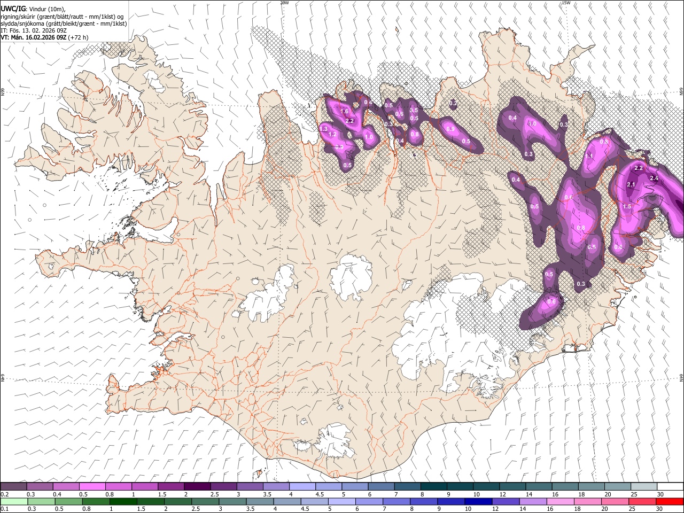Click the 0.1 legend label
The height and width of the screenshot is (513, 684).
[4, 509]
